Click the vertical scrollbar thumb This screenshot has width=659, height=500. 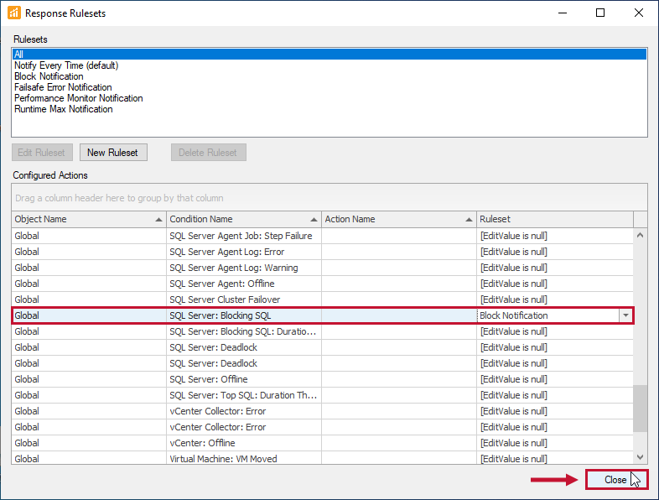click(640, 409)
